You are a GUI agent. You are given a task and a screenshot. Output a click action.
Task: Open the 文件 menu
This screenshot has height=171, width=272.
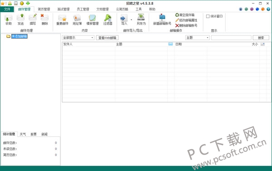point(7,9)
